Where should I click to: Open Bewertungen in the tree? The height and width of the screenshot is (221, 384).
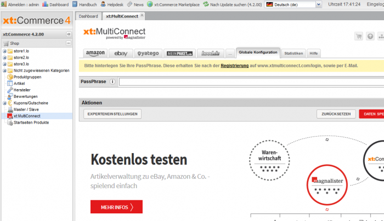pos(22,96)
